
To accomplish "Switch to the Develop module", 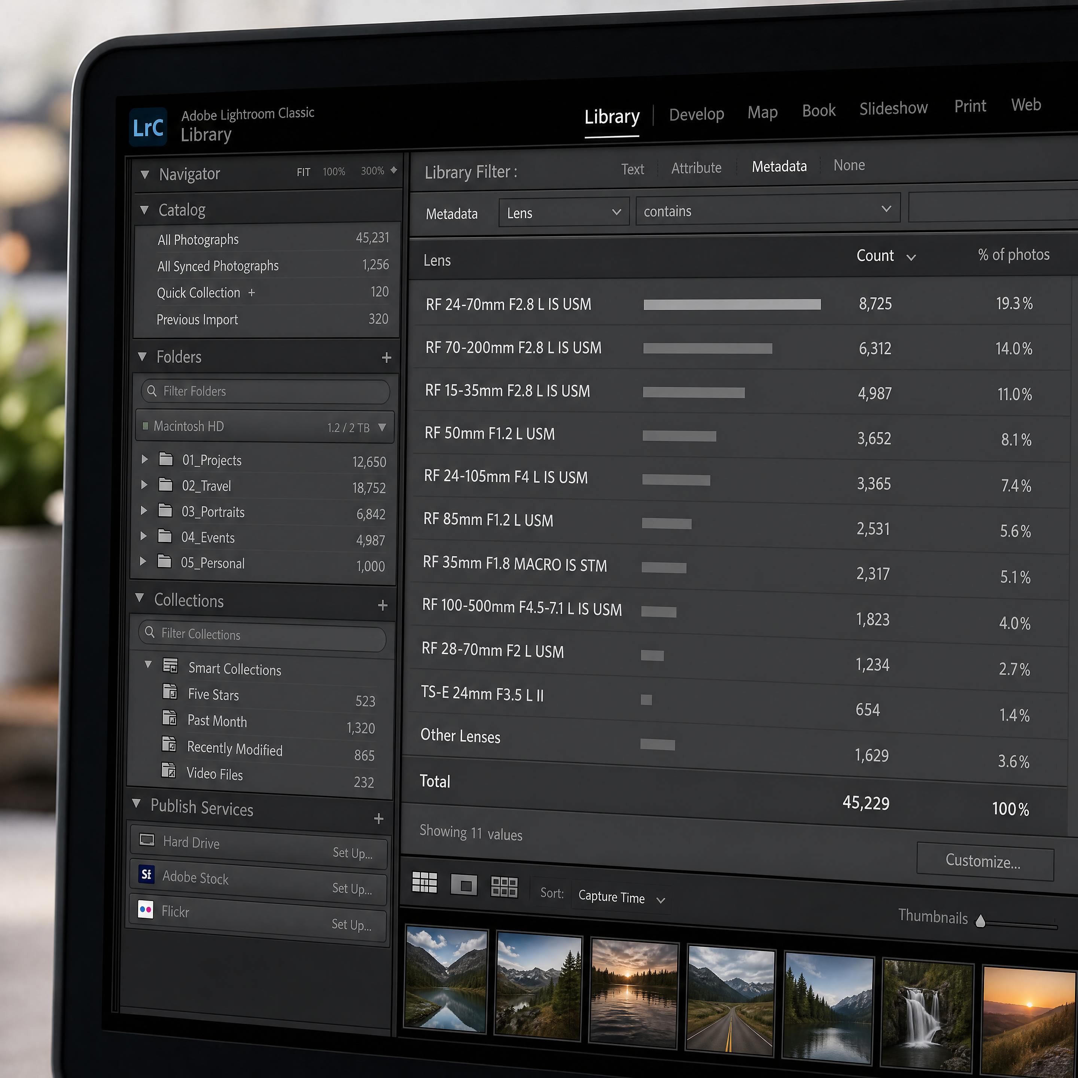I will point(696,115).
